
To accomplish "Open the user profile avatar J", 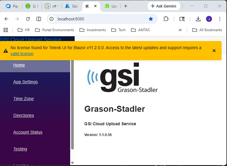I will [209, 19].
